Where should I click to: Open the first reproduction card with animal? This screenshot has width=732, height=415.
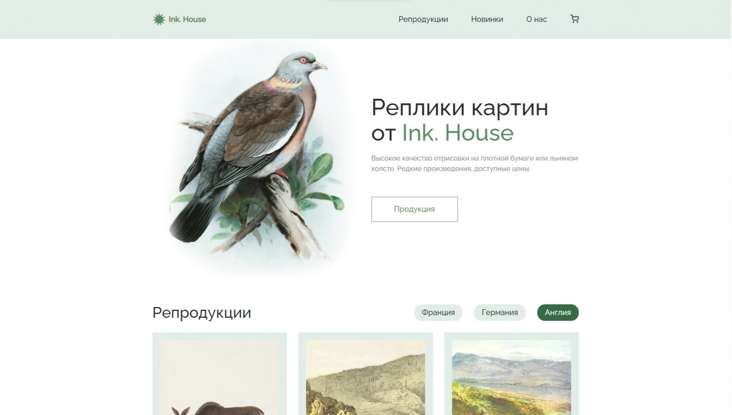click(220, 374)
